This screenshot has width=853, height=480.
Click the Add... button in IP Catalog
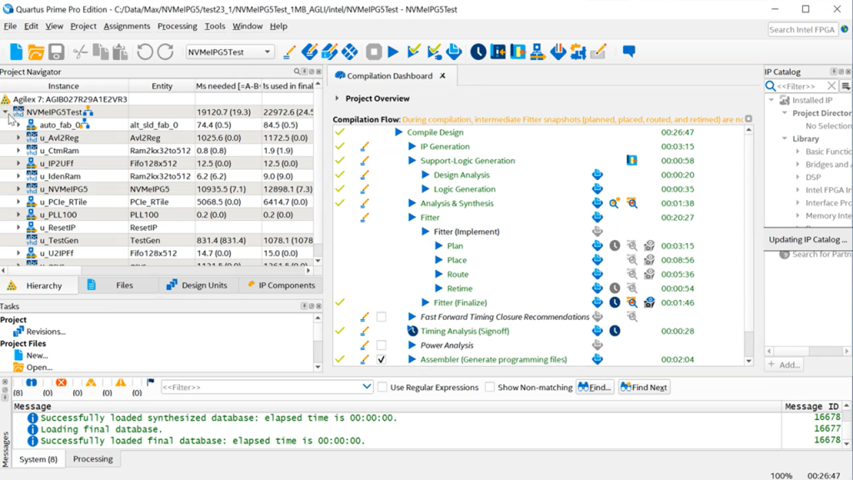pyautogui.click(x=784, y=365)
